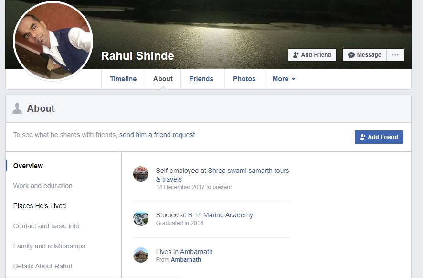Click the Shree swami samarth tours page thumbnail
423x278 pixels.
[141, 174]
